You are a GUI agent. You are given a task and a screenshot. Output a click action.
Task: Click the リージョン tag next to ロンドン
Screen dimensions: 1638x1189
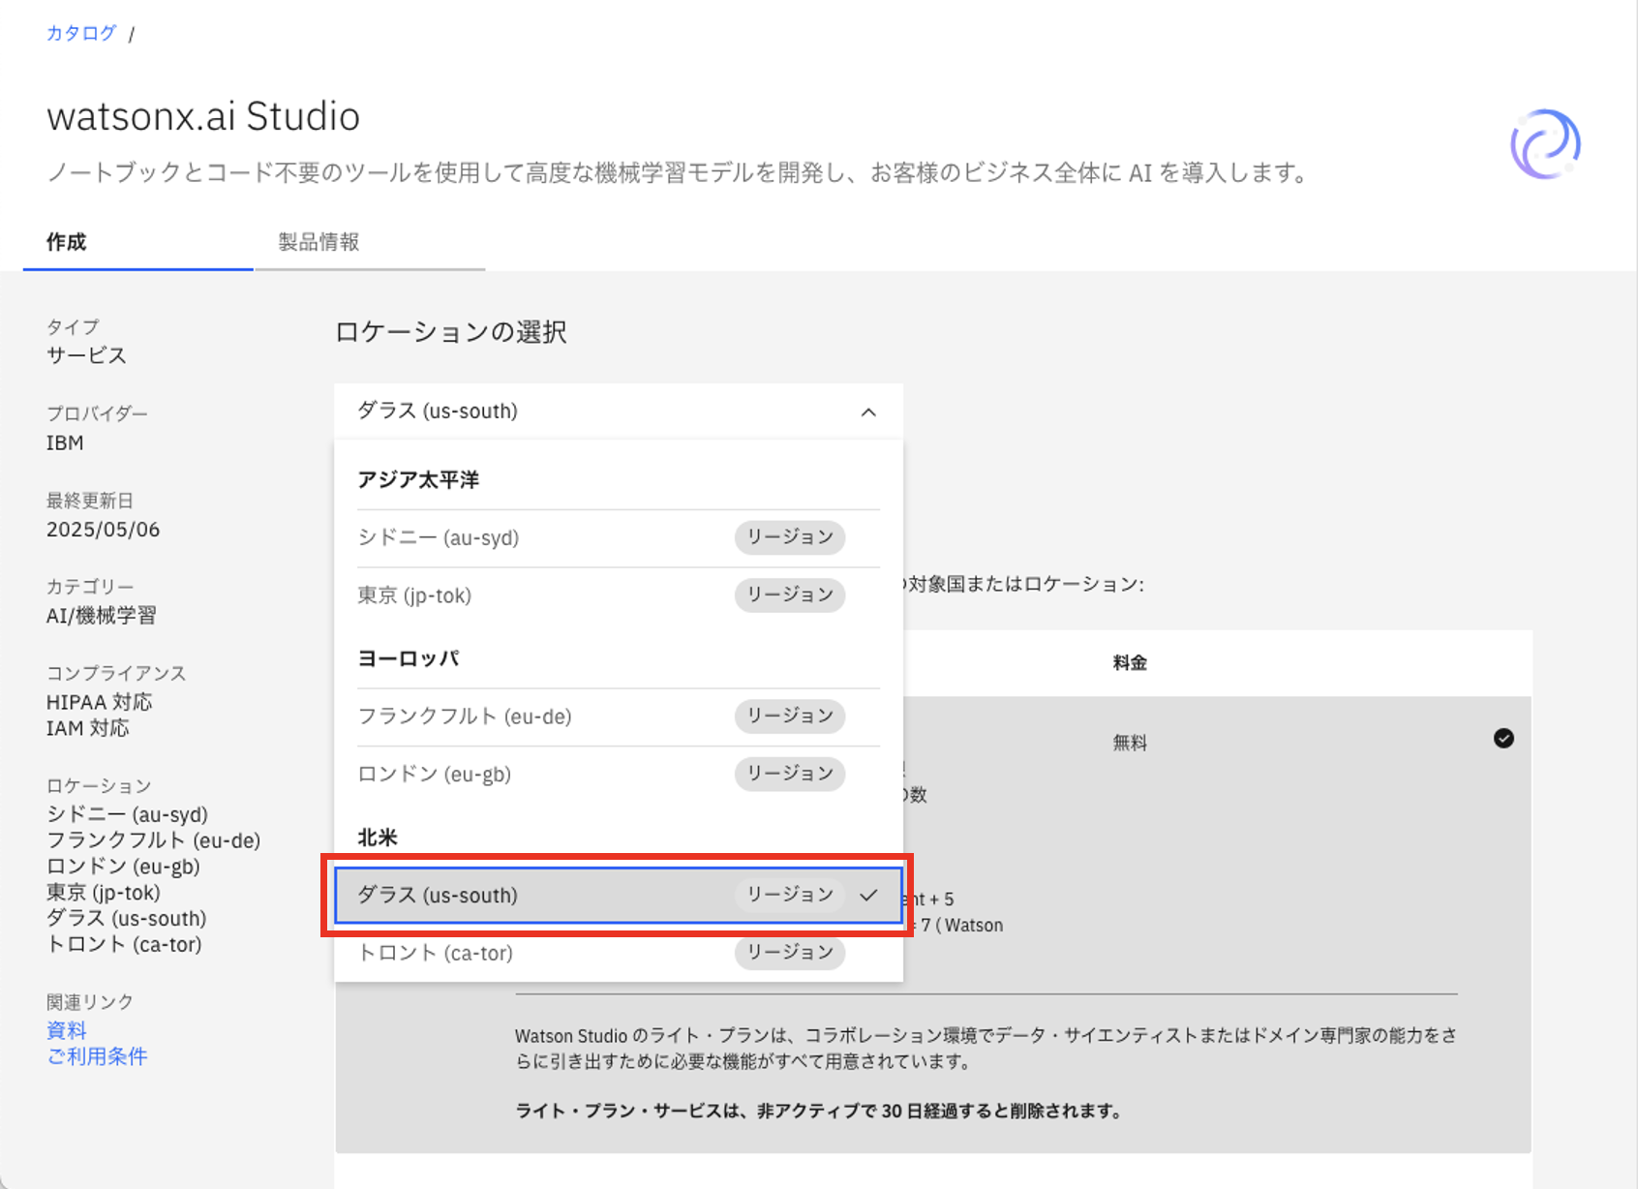(789, 774)
